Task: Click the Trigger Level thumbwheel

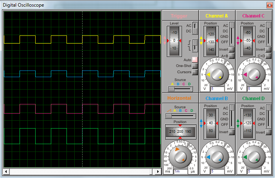Action: 174,41
